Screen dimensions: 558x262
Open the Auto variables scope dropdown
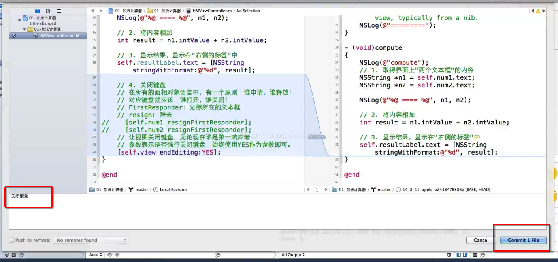[96, 255]
